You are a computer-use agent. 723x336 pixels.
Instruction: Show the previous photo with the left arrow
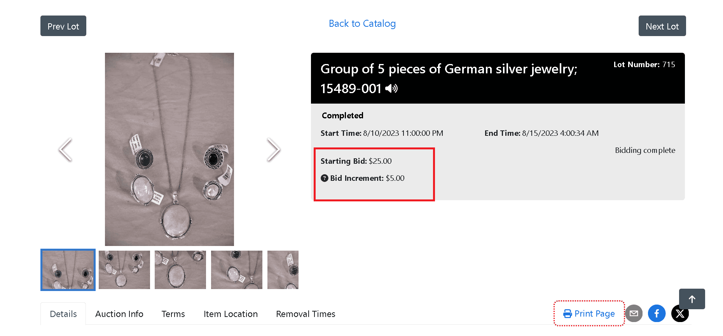pyautogui.click(x=65, y=149)
